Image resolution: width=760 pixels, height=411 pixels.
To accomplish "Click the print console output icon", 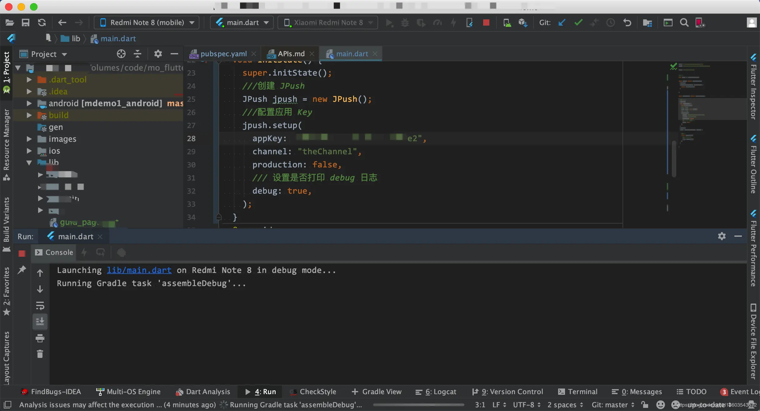I will click(x=40, y=338).
